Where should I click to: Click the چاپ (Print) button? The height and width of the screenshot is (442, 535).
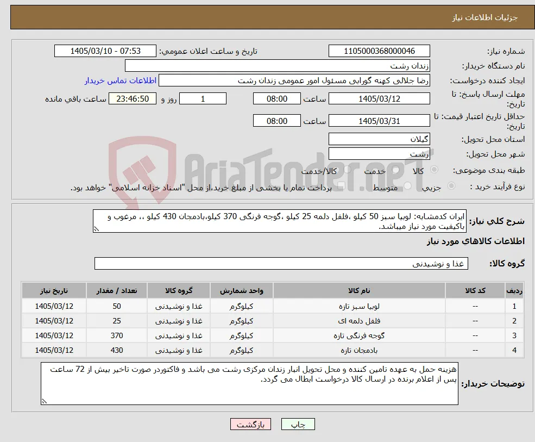[298, 424]
